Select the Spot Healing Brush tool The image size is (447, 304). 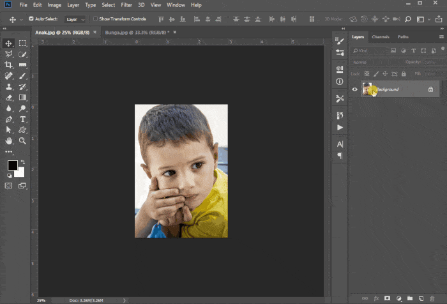8,76
